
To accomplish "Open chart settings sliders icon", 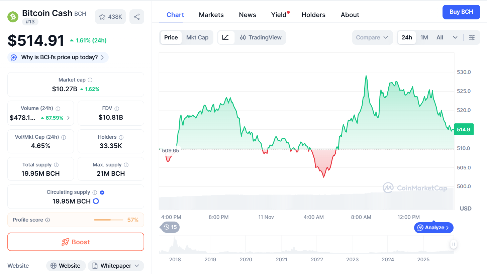I will 472,37.
